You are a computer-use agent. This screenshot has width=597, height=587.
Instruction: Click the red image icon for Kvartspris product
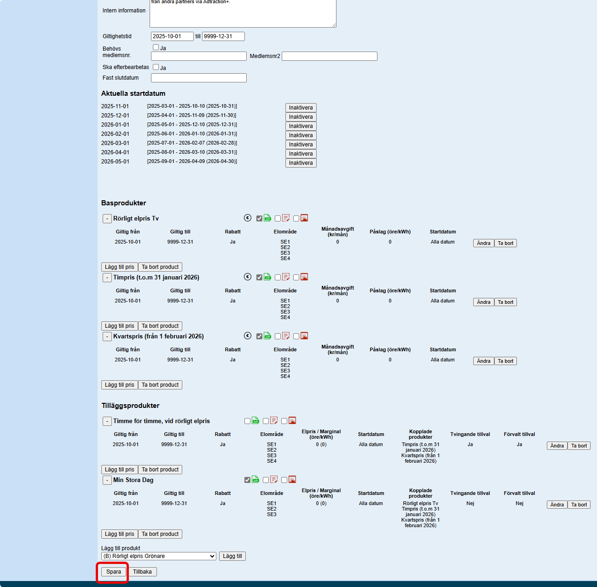click(304, 336)
